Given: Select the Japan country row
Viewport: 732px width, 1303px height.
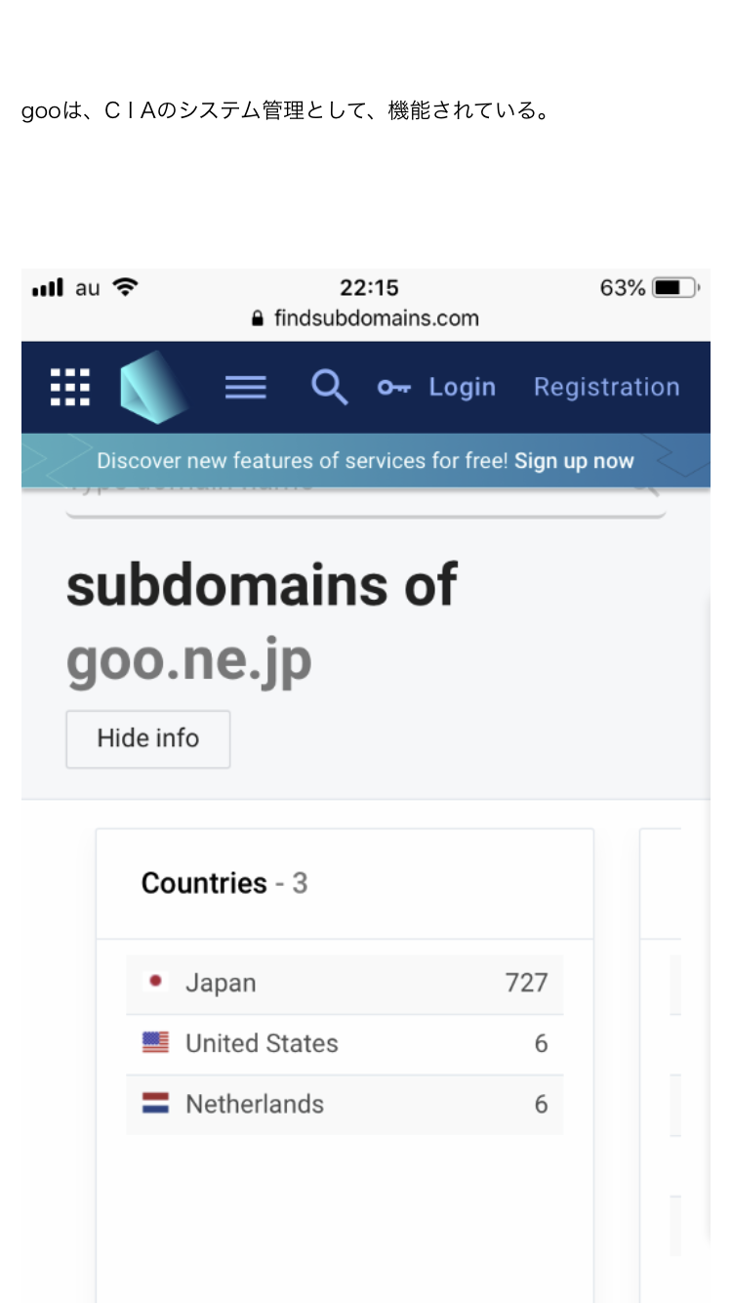Looking at the screenshot, I should (345, 984).
